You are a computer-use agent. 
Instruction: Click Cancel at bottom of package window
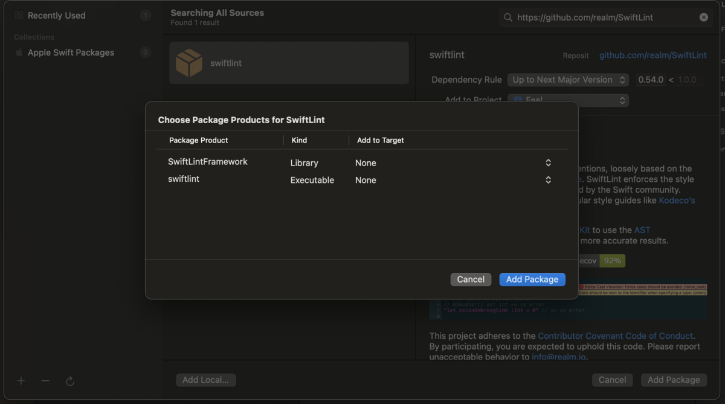(x=612, y=380)
